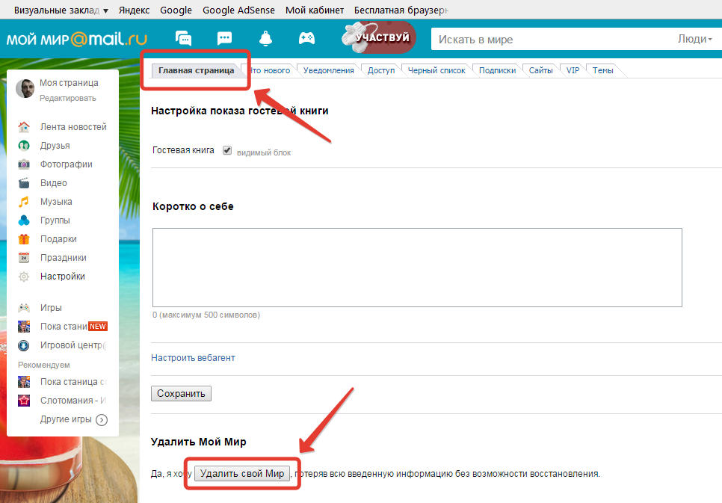Open Подарки sidebar link
This screenshot has height=503, width=722.
[58, 239]
